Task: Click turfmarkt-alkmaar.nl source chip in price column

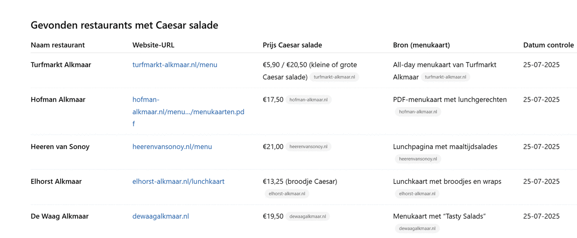Action: pyautogui.click(x=334, y=77)
